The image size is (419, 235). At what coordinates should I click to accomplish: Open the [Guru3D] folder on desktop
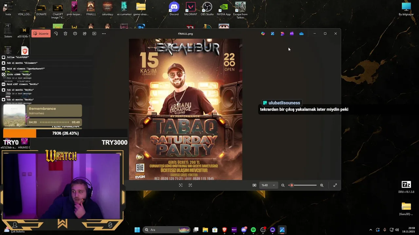click(x=406, y=209)
